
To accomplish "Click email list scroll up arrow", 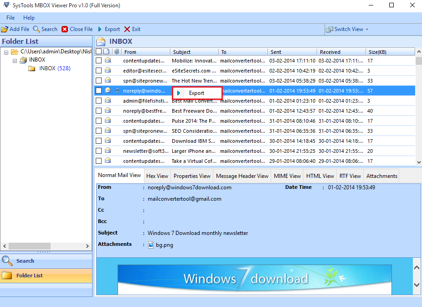I will point(418,52).
